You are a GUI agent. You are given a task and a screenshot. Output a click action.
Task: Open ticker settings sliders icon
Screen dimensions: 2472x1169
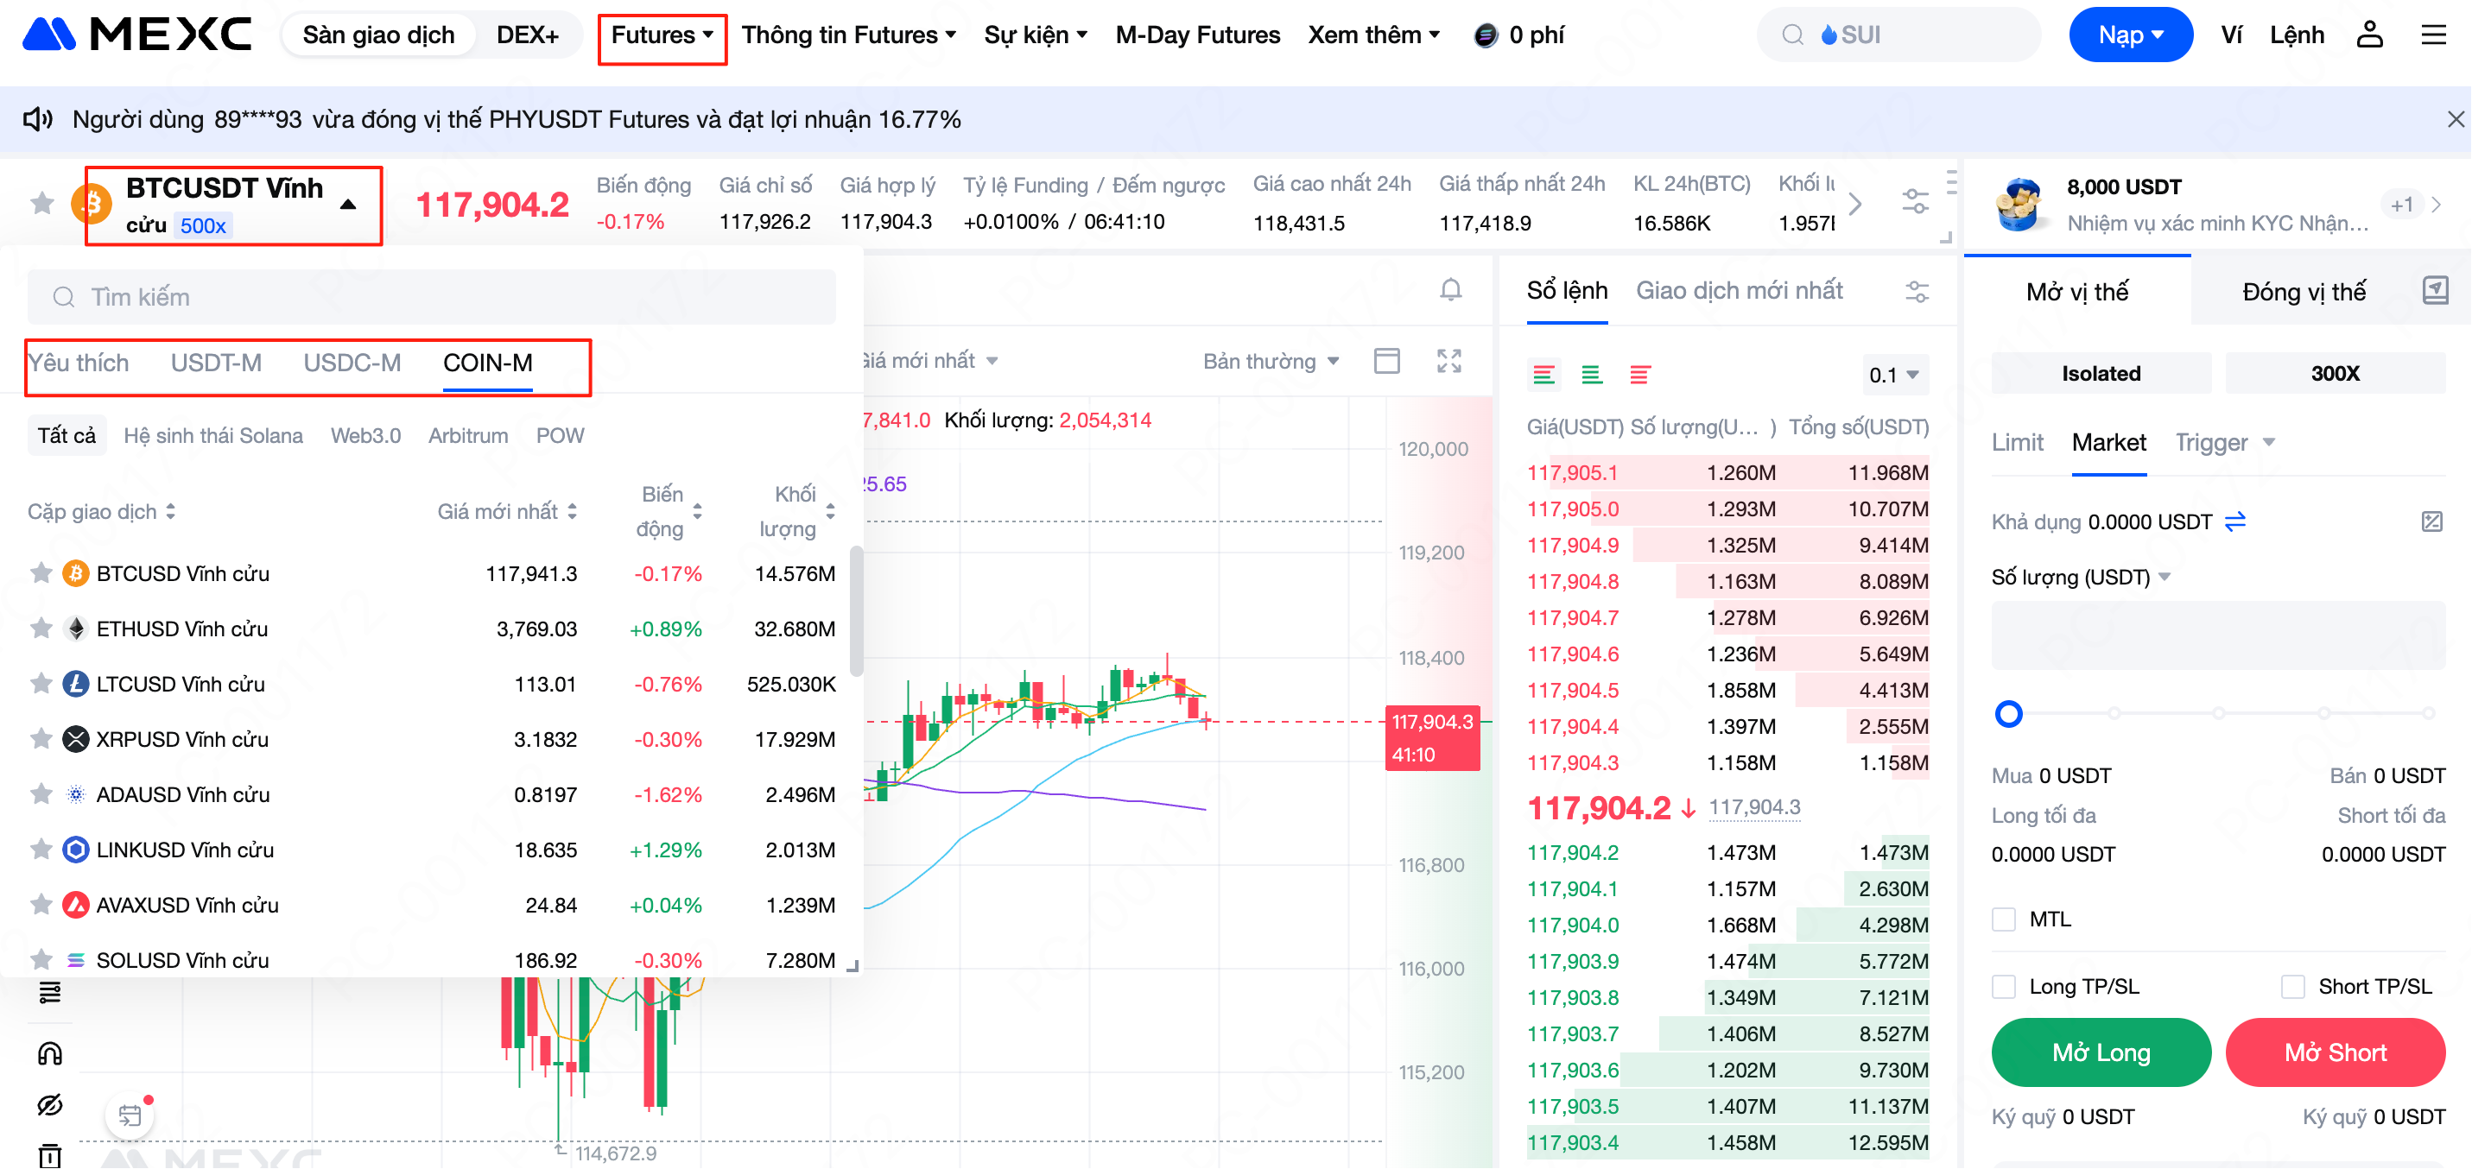[x=1914, y=201]
